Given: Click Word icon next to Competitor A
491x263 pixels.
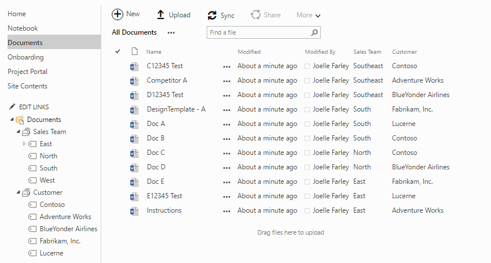Looking at the screenshot, I should [x=134, y=80].
